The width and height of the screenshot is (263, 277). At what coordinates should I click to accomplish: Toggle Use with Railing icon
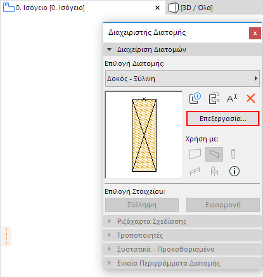click(195, 171)
